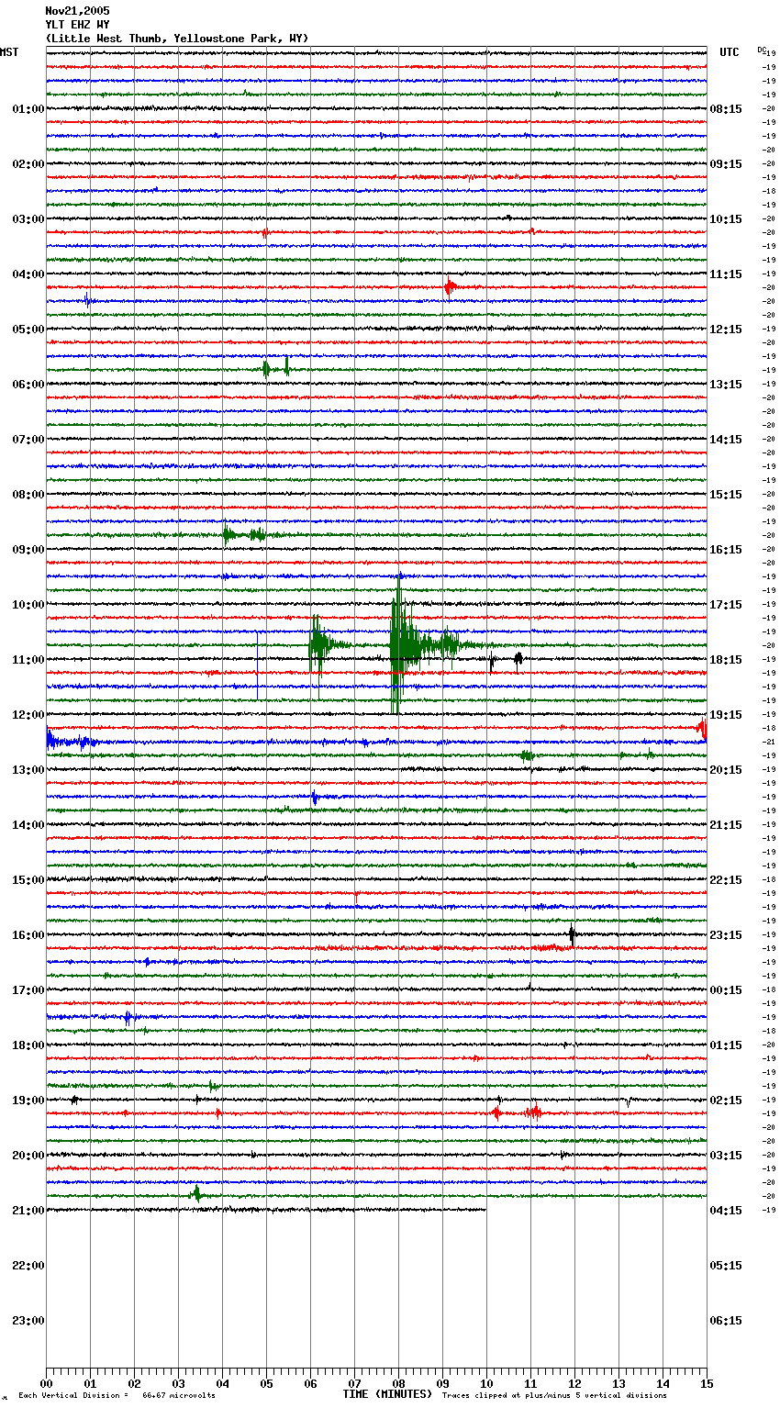Viewport: 780px width, 1408px height.
Task: Select the 21:15 UTC time label
Action: click(726, 825)
